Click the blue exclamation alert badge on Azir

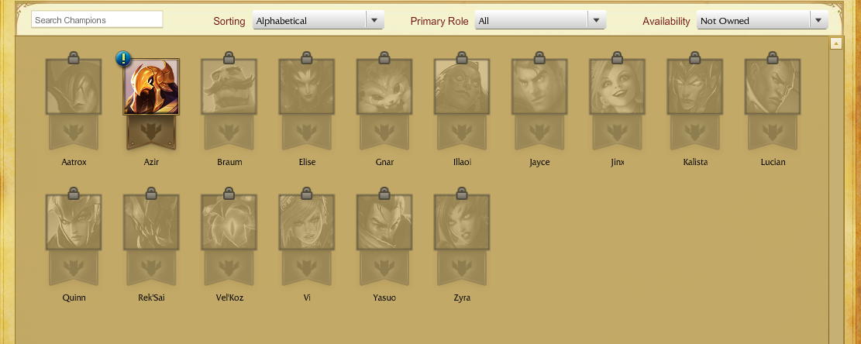123,58
